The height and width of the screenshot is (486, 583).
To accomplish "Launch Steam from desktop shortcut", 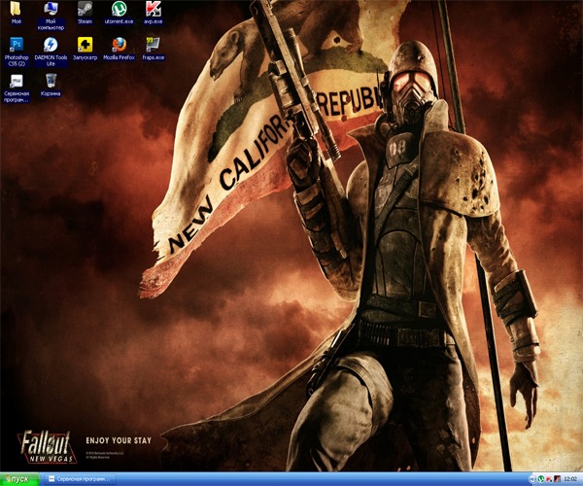I will 85,13.
